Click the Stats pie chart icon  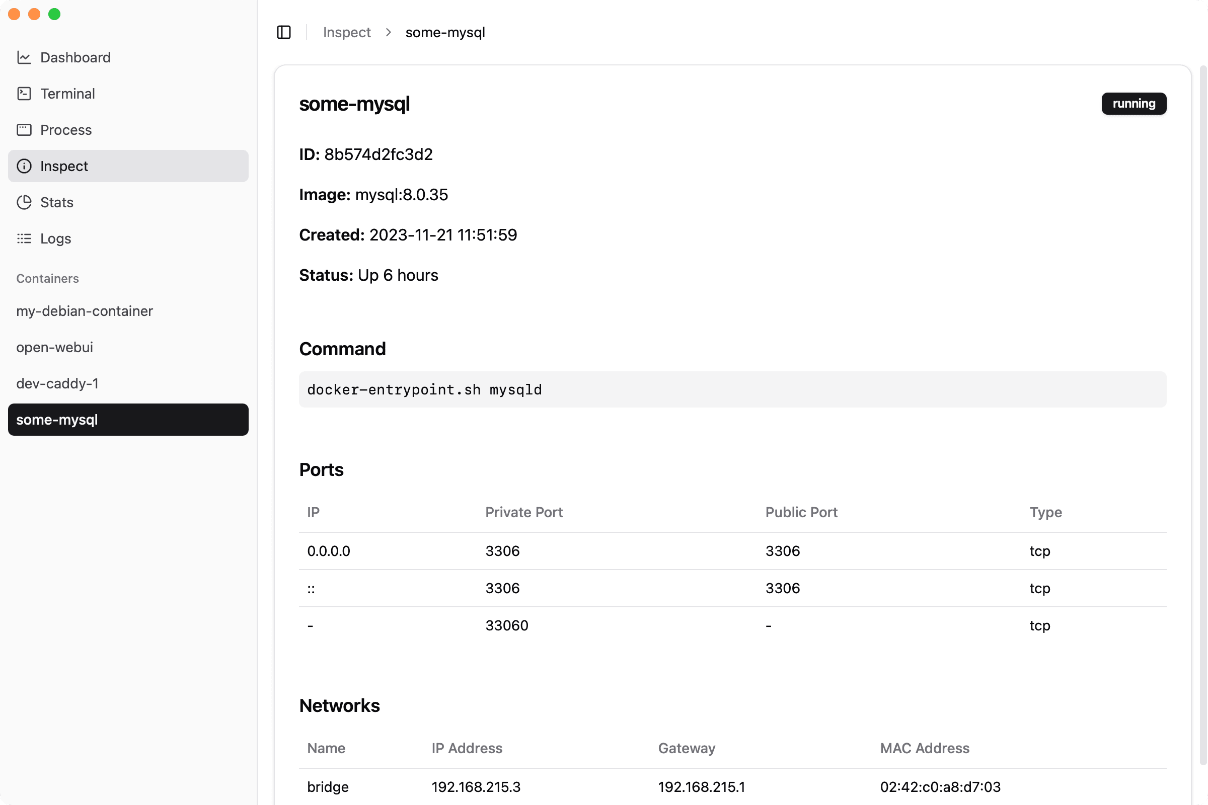pos(24,202)
